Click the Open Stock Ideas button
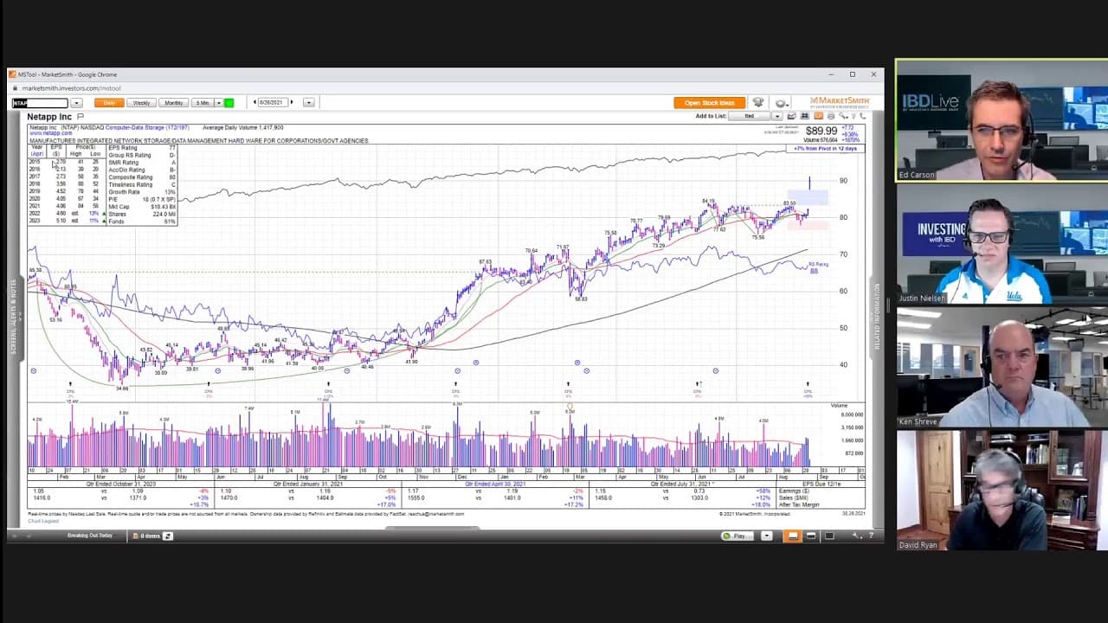Screen dimensions: 1108x623 pos(709,103)
